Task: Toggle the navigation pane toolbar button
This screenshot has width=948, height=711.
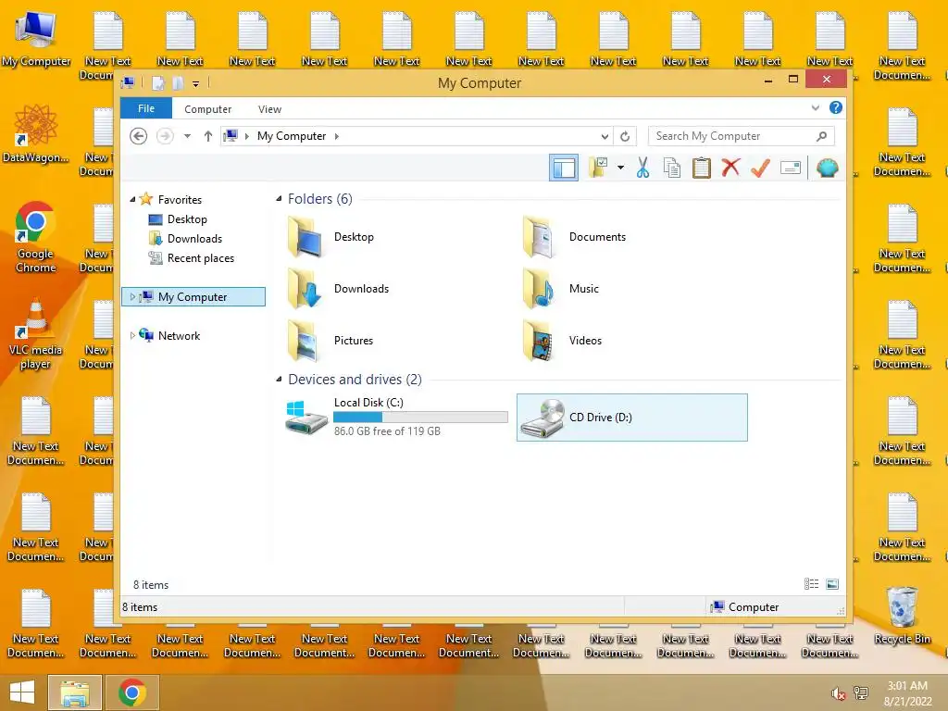Action: [564, 168]
